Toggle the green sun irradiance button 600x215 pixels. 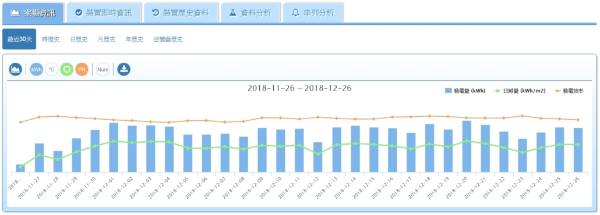[x=66, y=70]
